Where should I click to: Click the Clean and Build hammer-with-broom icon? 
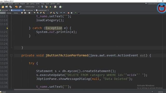pyautogui.click(x=46, y=7)
